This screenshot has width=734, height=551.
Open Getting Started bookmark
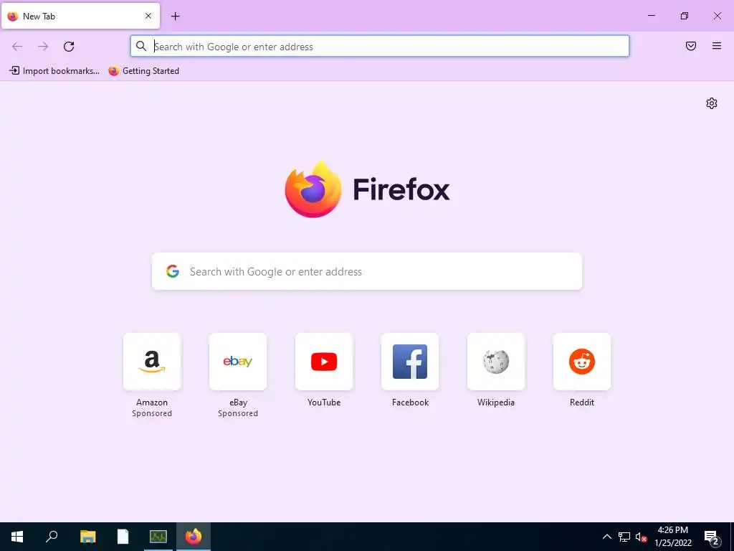click(143, 71)
